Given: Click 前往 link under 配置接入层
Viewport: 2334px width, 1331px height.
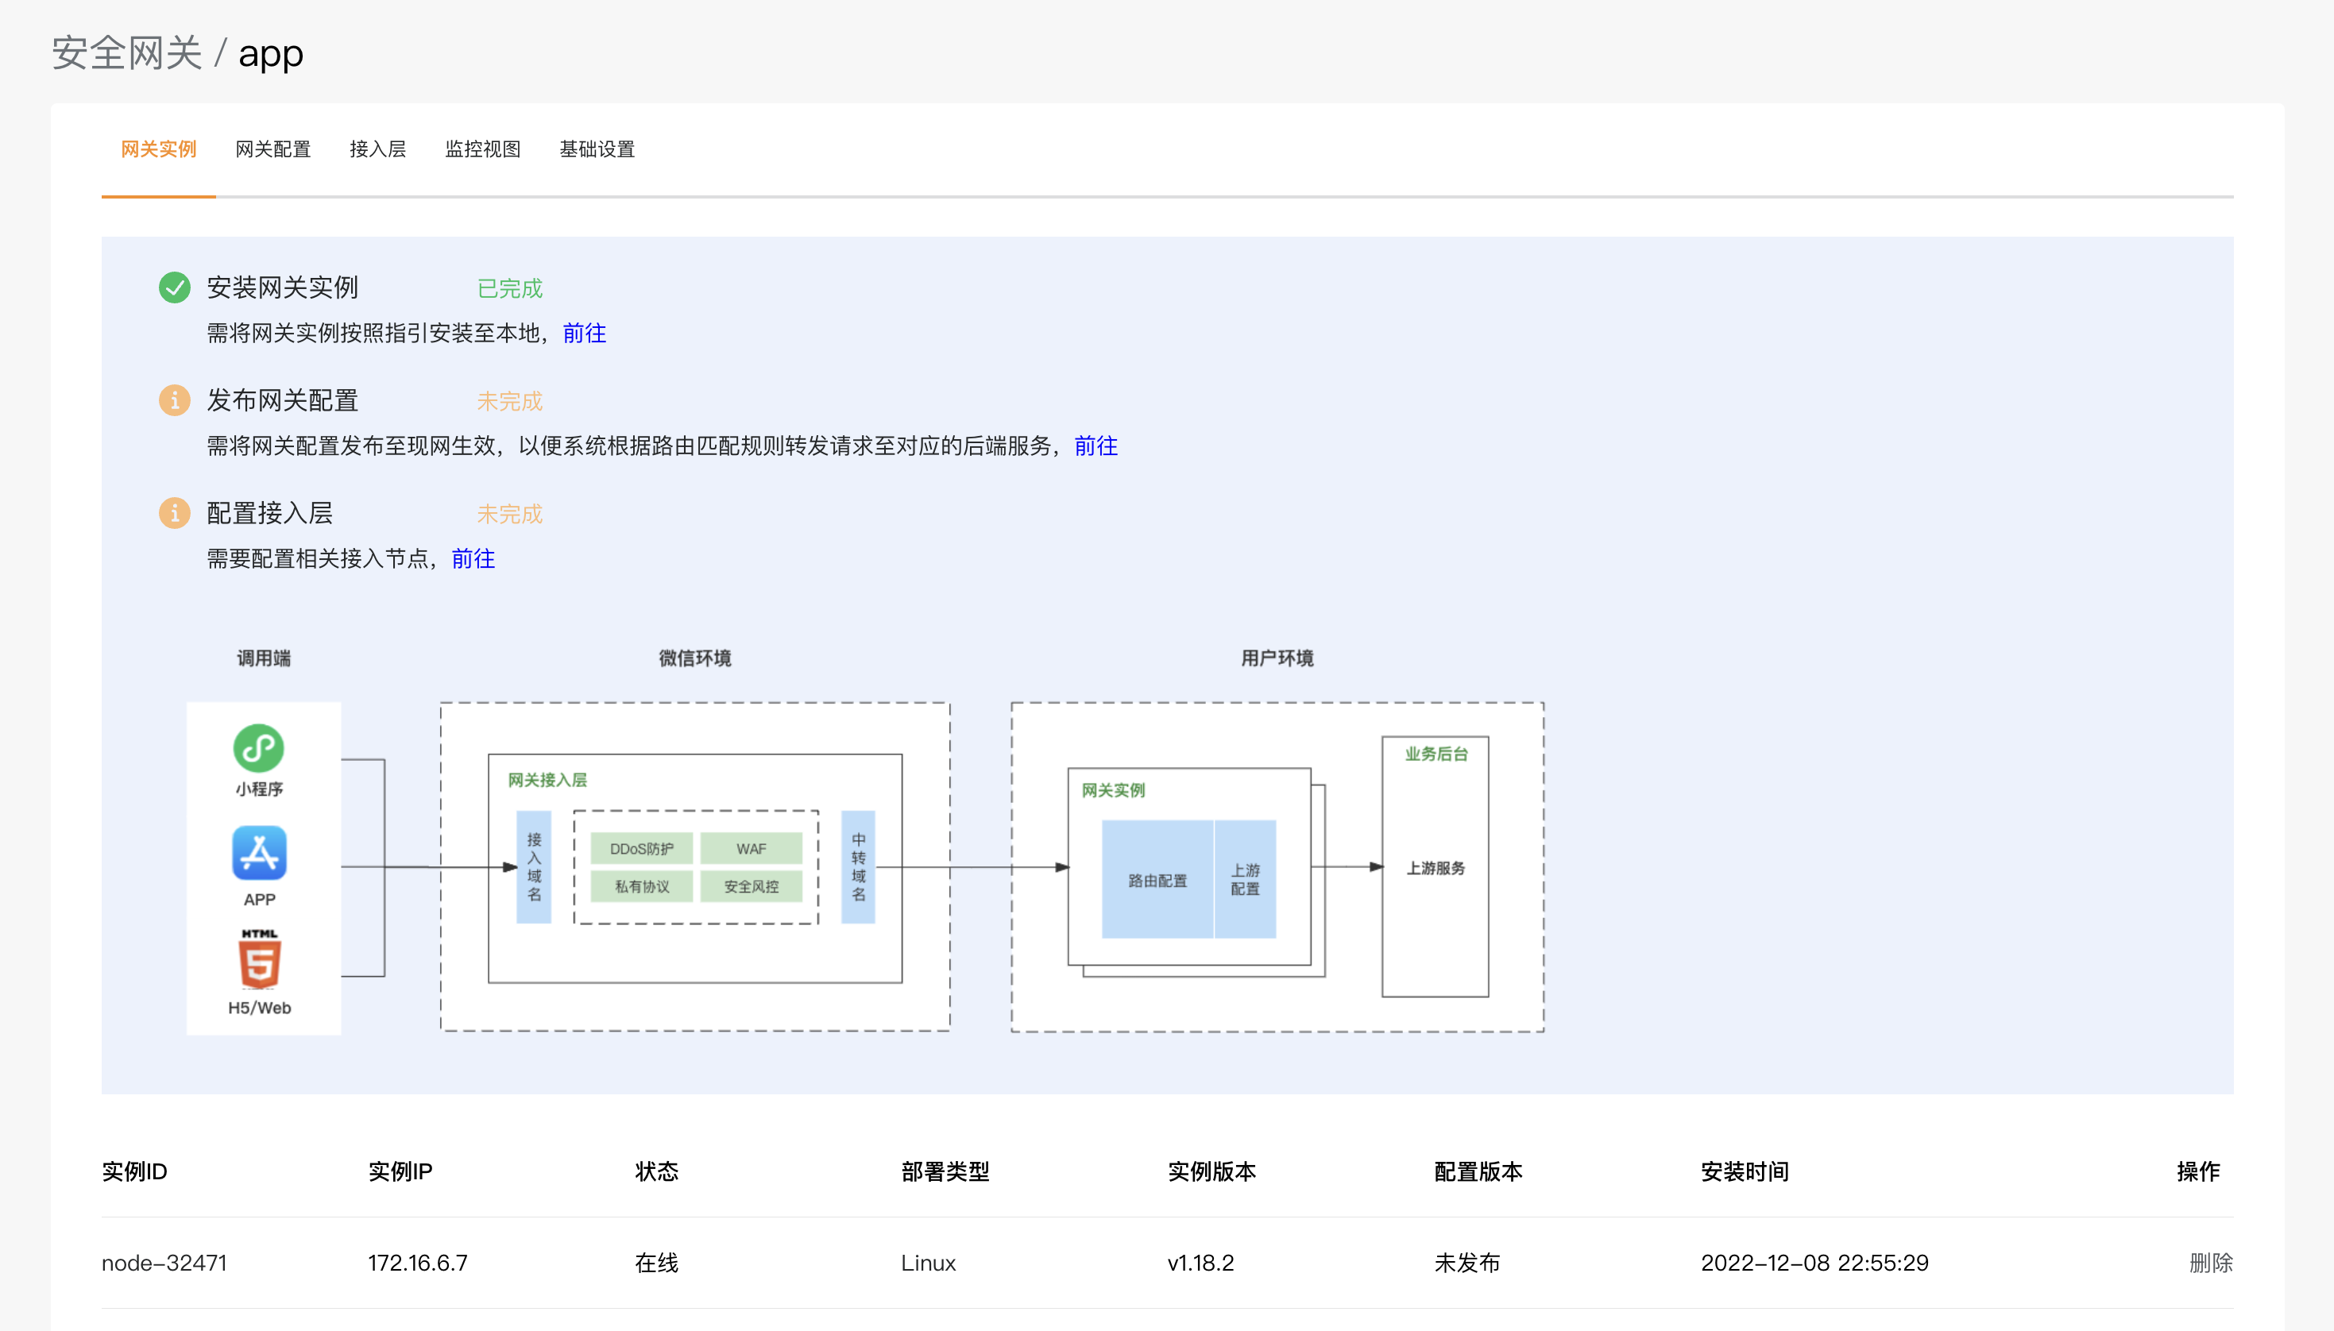Looking at the screenshot, I should click(x=473, y=558).
